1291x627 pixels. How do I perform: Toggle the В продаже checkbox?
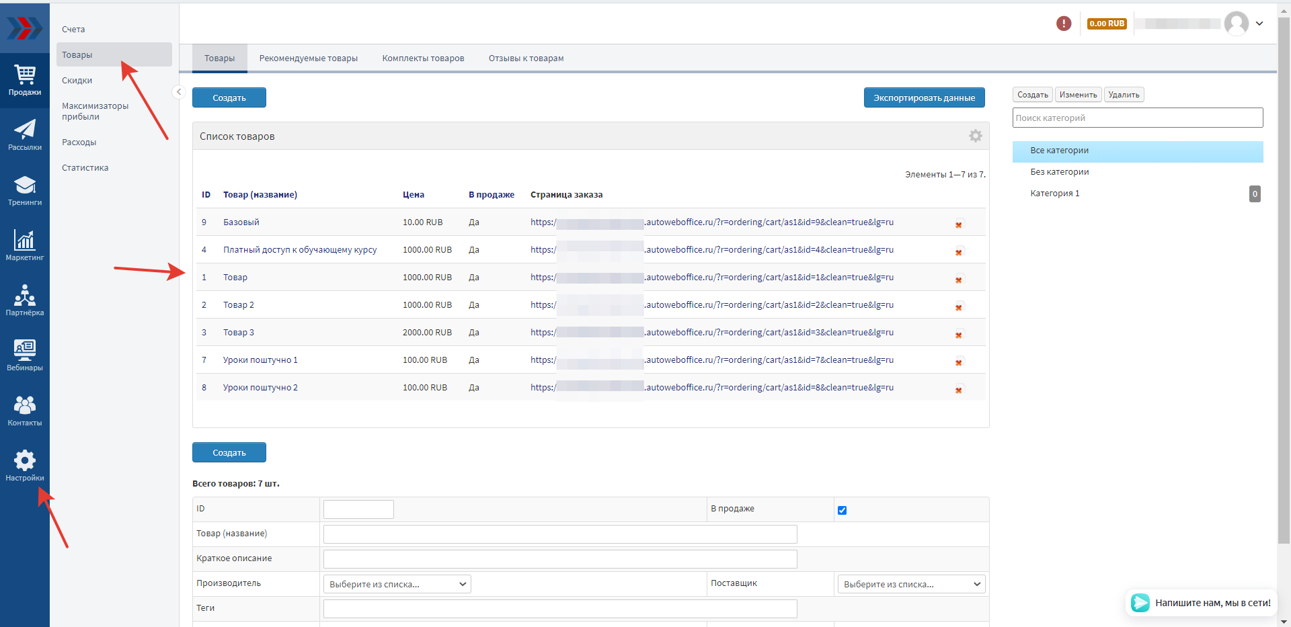tap(842, 511)
